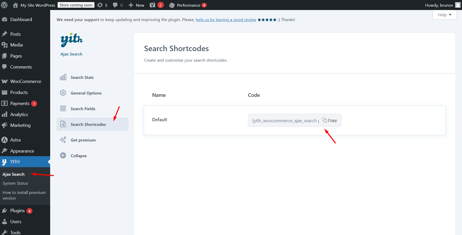Open the comments bubble icon in admin bar
The width and height of the screenshot is (462, 235).
point(115,5)
